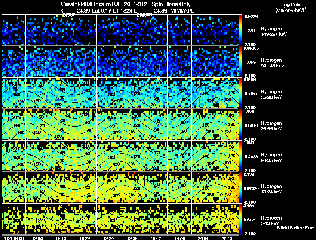This screenshot has height=240, width=316.
Task: Click the Ions Only label in the title
Action: 179,4
